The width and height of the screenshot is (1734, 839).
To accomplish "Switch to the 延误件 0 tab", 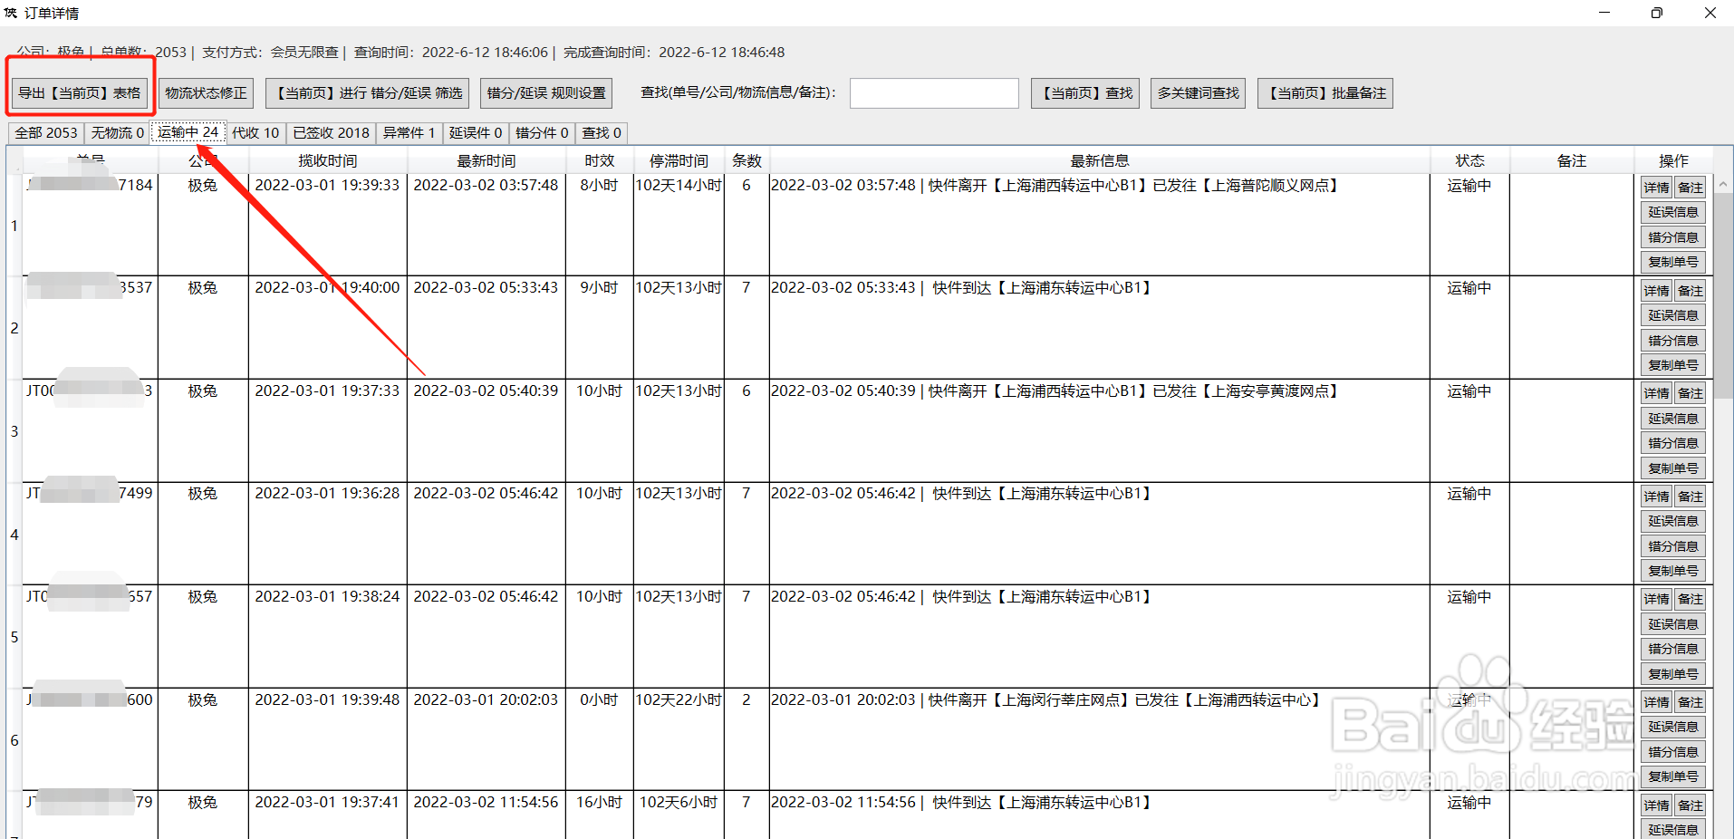I will tap(476, 133).
